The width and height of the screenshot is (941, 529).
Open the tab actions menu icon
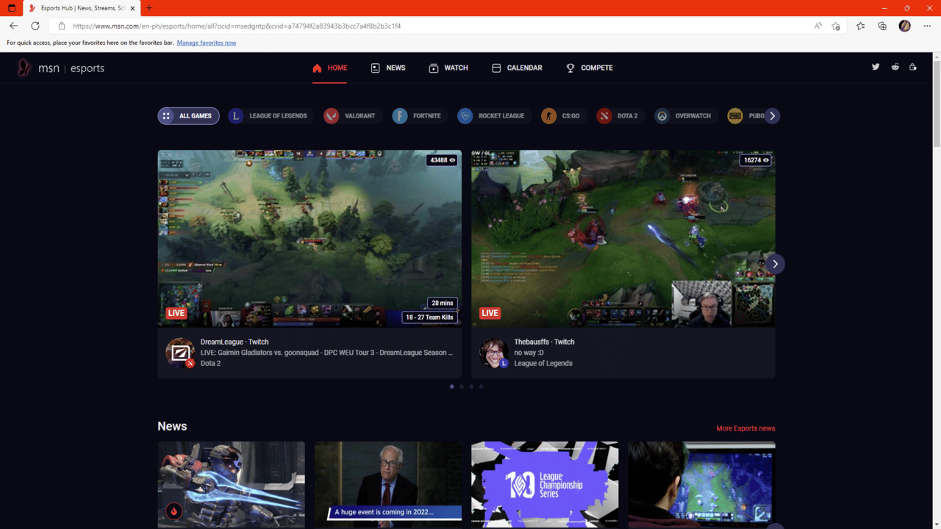tap(11, 8)
